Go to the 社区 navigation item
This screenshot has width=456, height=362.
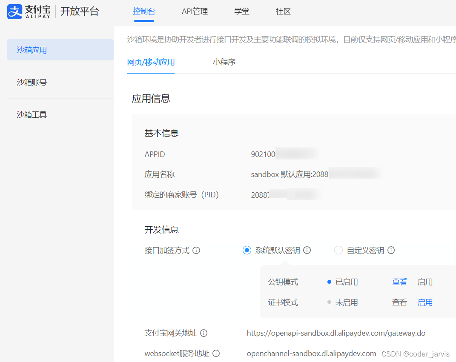point(283,11)
